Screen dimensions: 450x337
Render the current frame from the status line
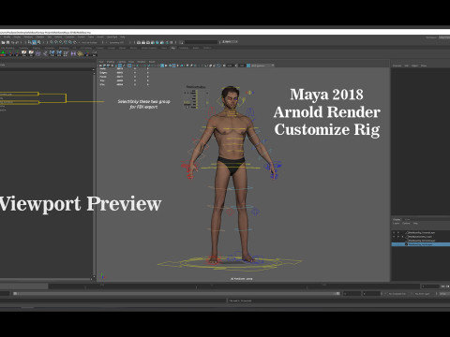143,42
